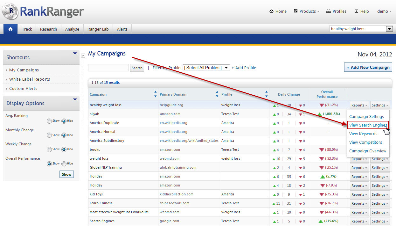Screen dimensions: 396x226
Task: Click the home icon tab
Action: pos(10,29)
